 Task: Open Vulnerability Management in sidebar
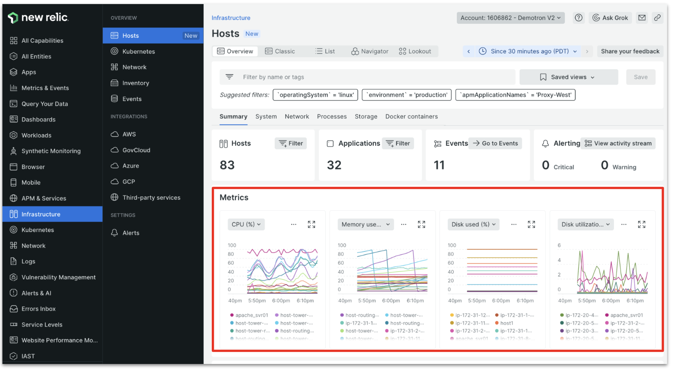52,277
